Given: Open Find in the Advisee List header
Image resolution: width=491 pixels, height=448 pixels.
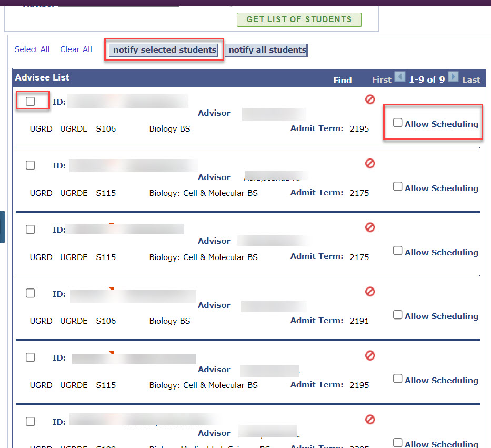Looking at the screenshot, I should 342,80.
